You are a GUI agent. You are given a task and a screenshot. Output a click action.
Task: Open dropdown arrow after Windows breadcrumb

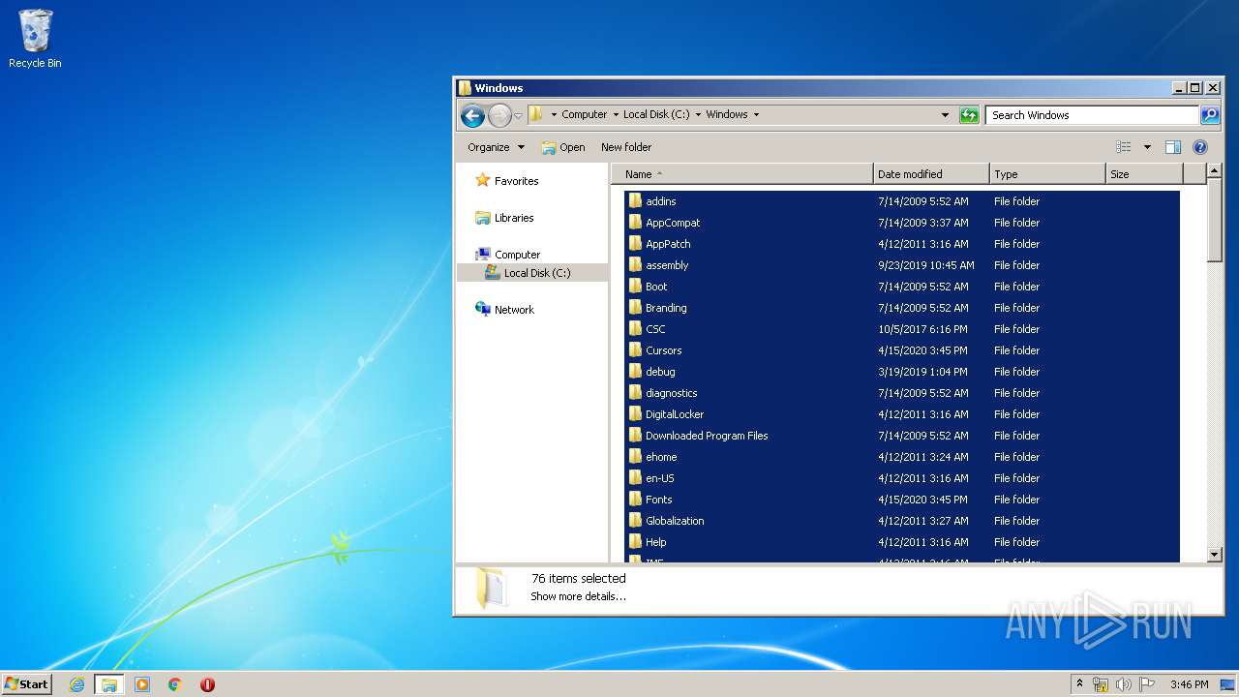pyautogui.click(x=756, y=114)
